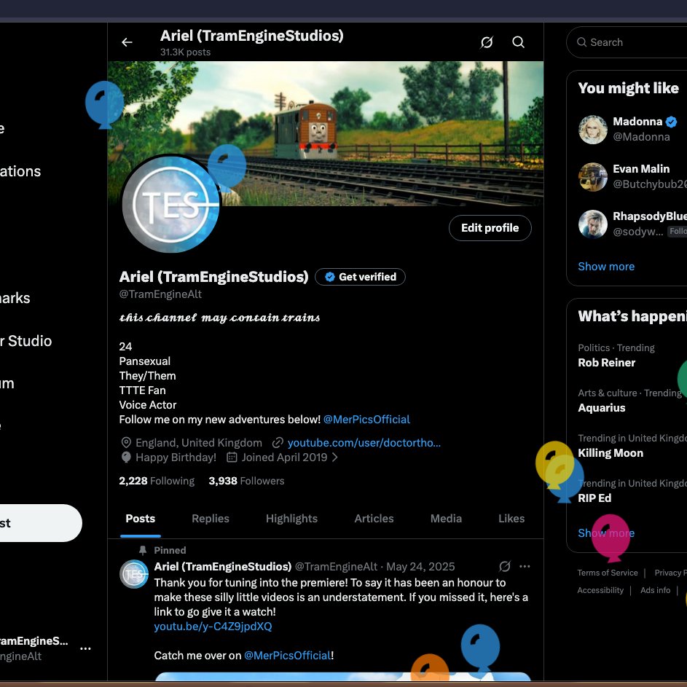
Task: Switch to the Highlights tab
Action: (x=291, y=519)
